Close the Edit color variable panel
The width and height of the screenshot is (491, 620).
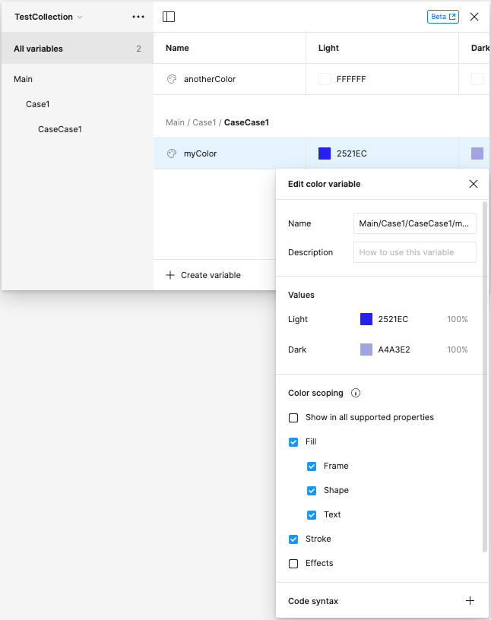pos(474,184)
